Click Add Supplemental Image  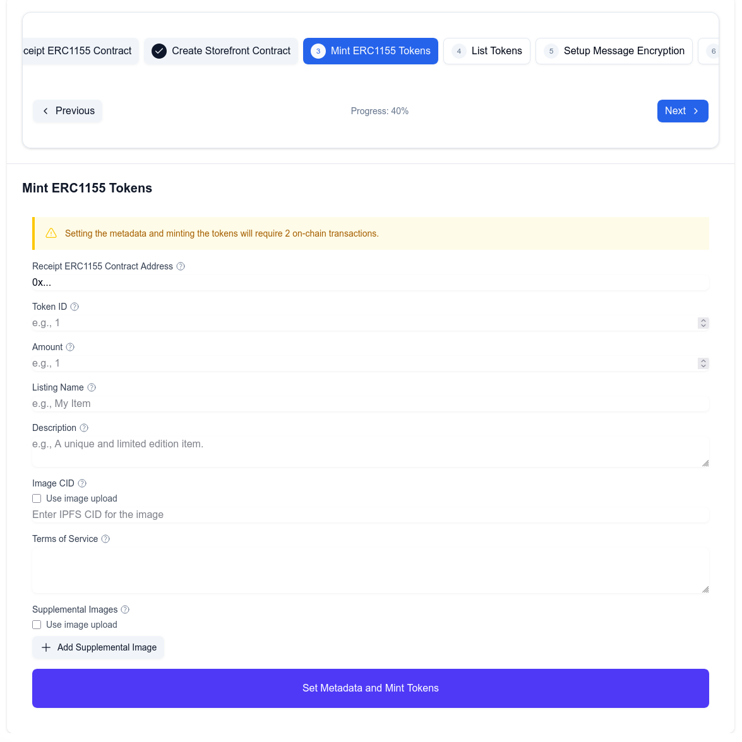pyautogui.click(x=98, y=647)
